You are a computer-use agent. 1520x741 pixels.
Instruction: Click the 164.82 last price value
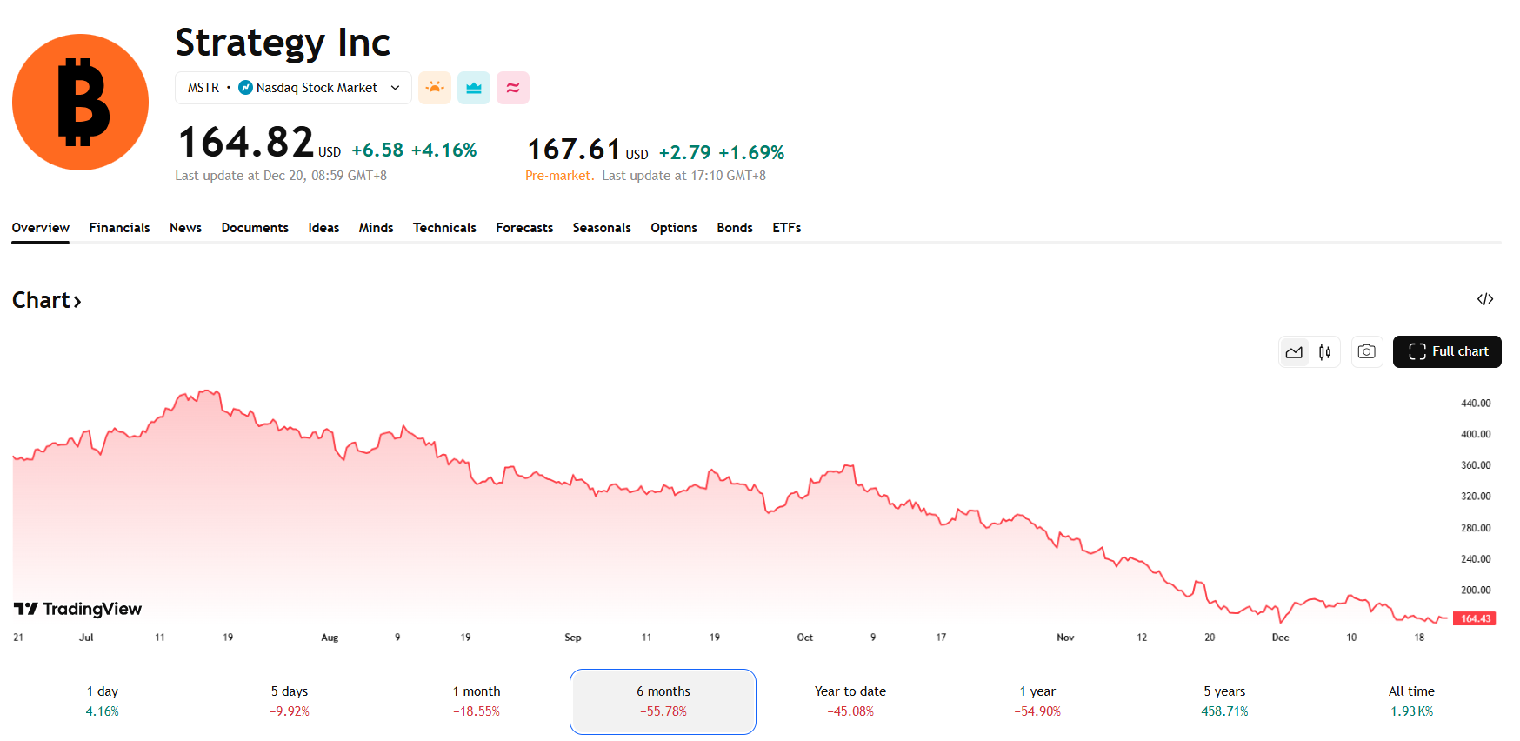pos(245,142)
